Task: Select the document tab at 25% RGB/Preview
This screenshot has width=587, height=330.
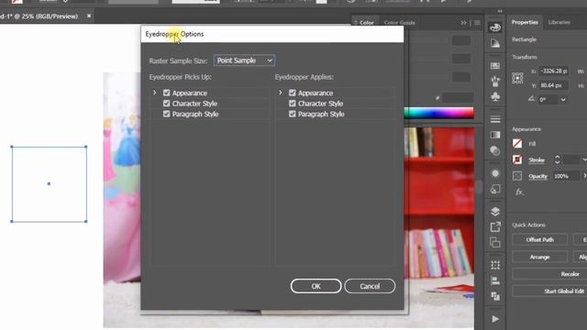Action: pos(39,16)
